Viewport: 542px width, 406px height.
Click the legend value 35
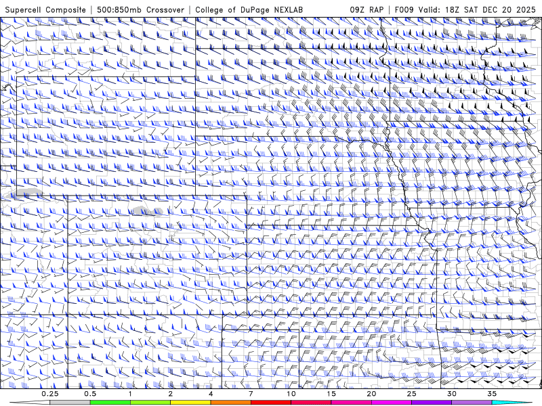tap(492, 394)
